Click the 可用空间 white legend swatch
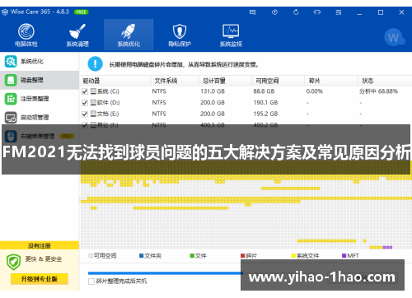The image size is (412, 298). pyautogui.click(x=91, y=256)
